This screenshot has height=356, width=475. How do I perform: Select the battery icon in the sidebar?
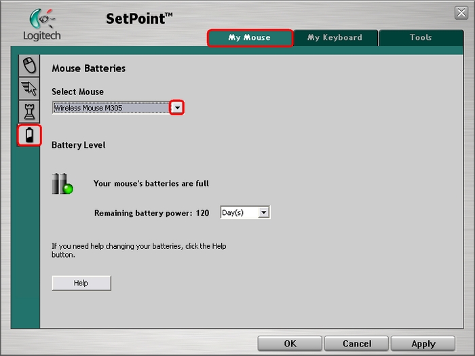coord(29,136)
